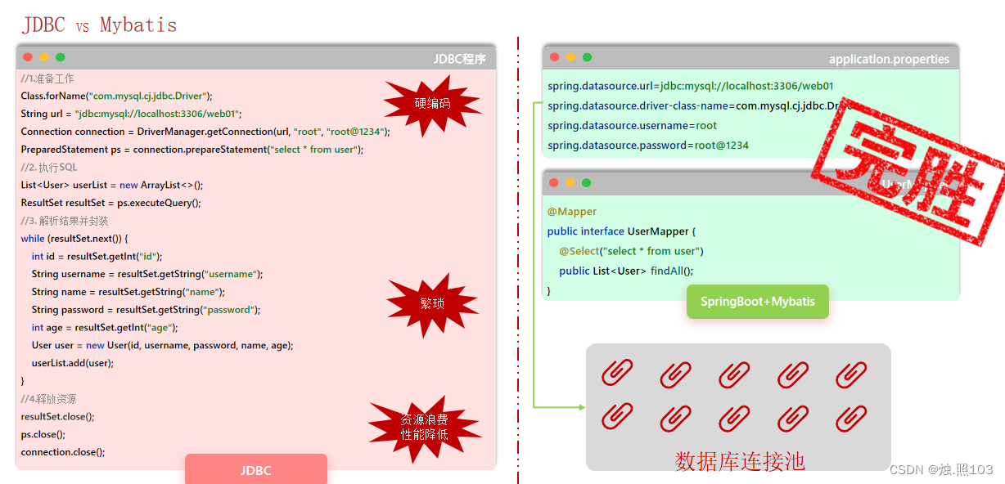Click the spring.datasource.username=root line
This screenshot has width=1005, height=484.
(x=632, y=125)
